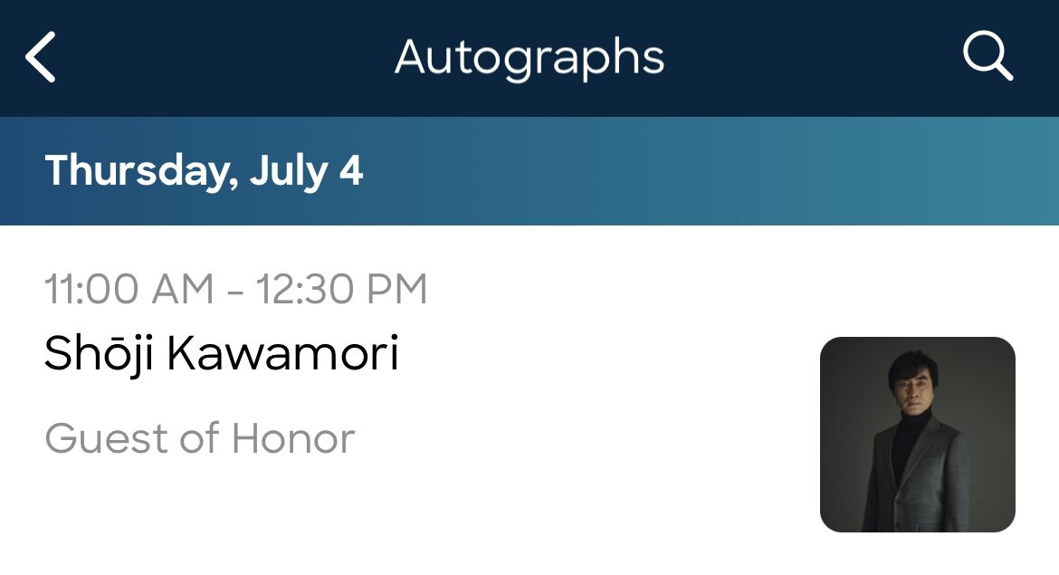Click the 12:30 PM end time text
This screenshot has width=1059, height=575.
[342, 289]
